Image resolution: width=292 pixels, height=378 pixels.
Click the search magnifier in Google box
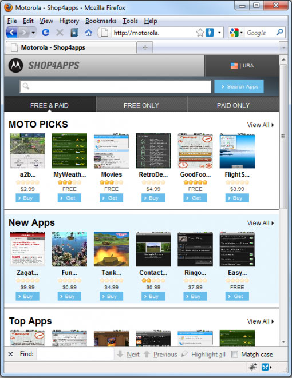coord(280,32)
